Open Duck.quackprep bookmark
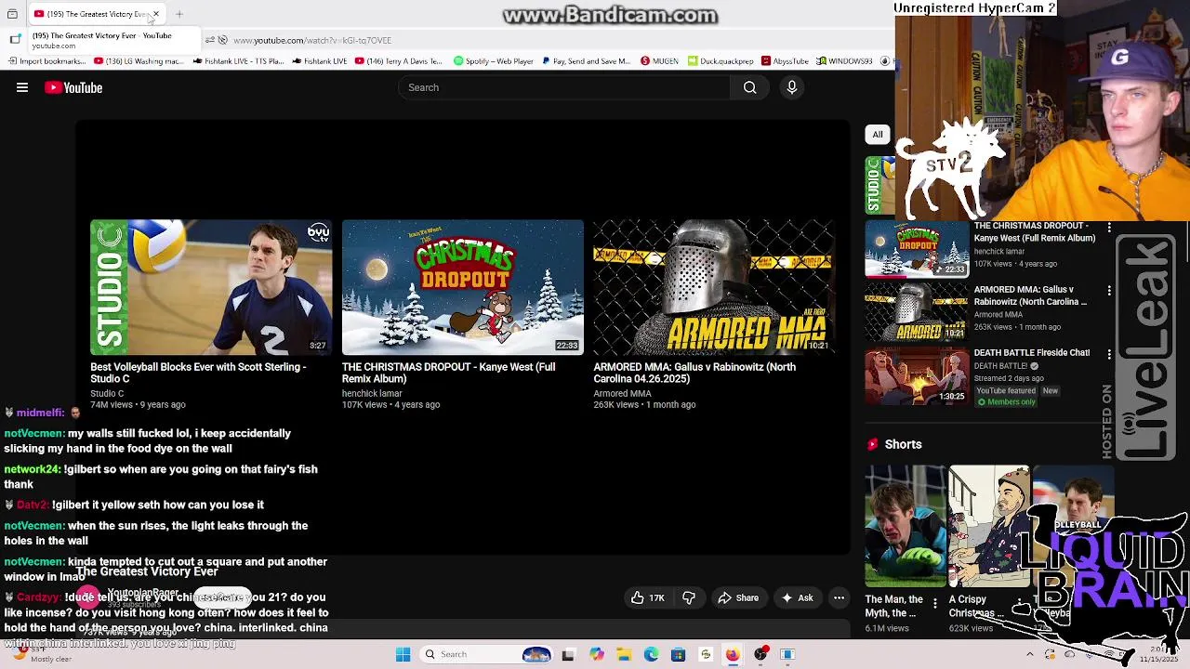Viewport: 1190px width, 669px height. [x=721, y=61]
